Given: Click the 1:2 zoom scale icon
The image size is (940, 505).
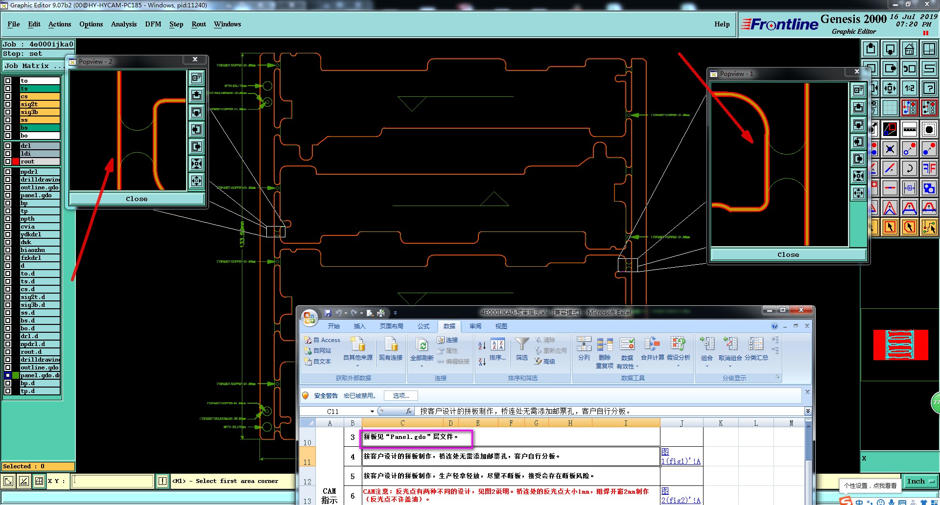Looking at the screenshot, I should coord(909,88).
